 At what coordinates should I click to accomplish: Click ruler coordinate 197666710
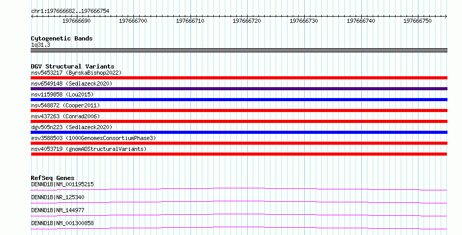tap(190, 21)
